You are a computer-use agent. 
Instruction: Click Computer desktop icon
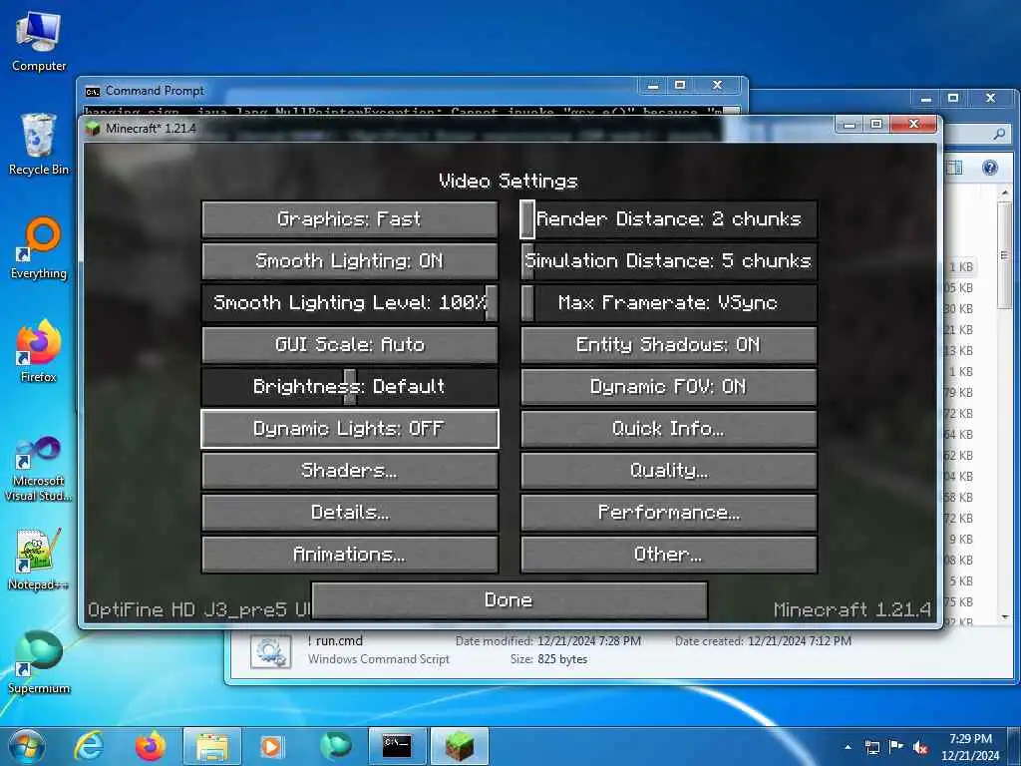39,41
